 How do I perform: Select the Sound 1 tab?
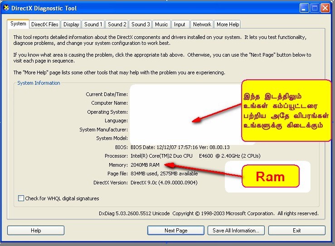(x=93, y=24)
